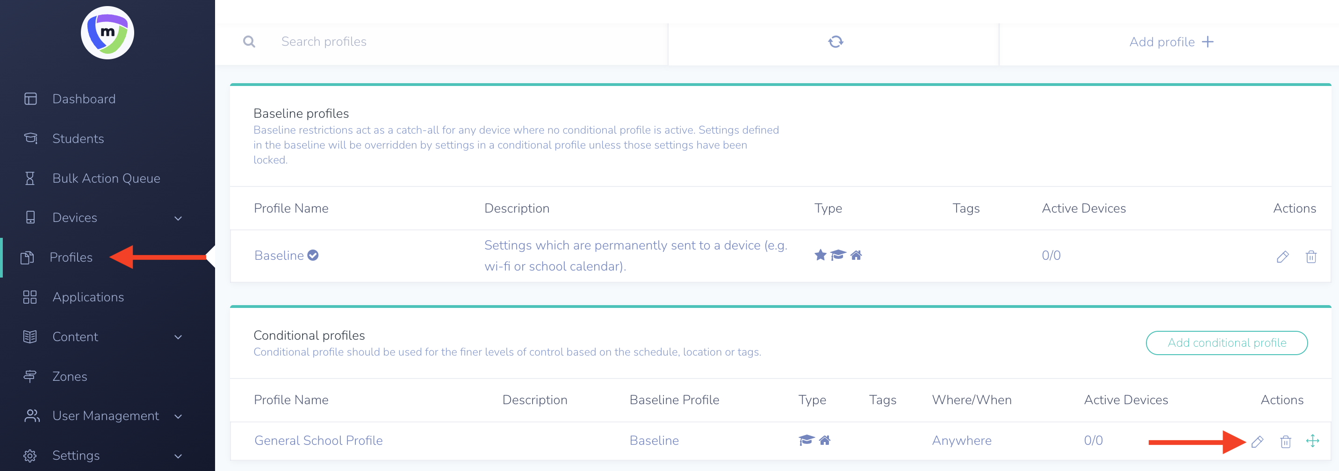Refresh the profiles list
This screenshot has width=1339, height=471.
pyautogui.click(x=835, y=42)
